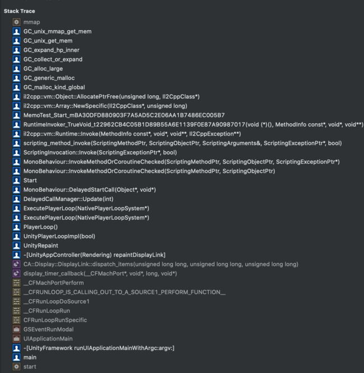Click the briefcase icon beside GSEventRunModal
The height and width of the screenshot is (373, 364).
(16, 329)
